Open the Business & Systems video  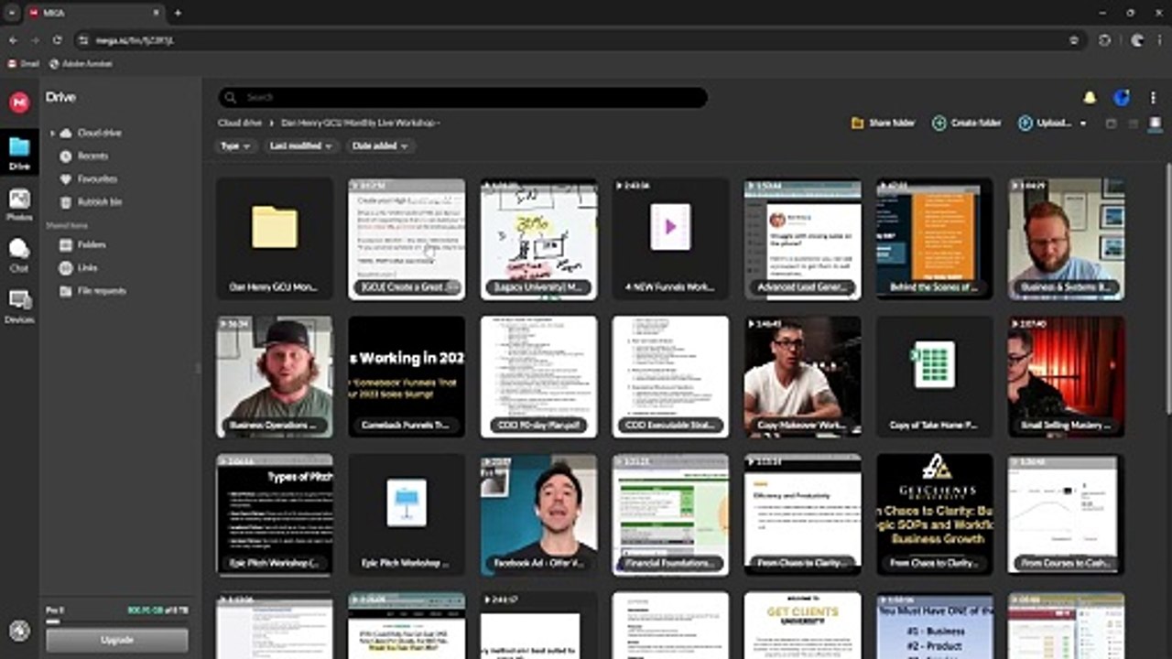[1066, 238]
